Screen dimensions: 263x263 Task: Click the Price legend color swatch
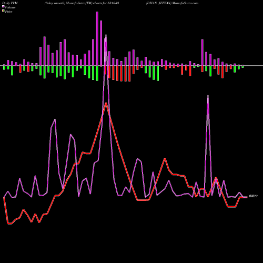coord(3,11)
